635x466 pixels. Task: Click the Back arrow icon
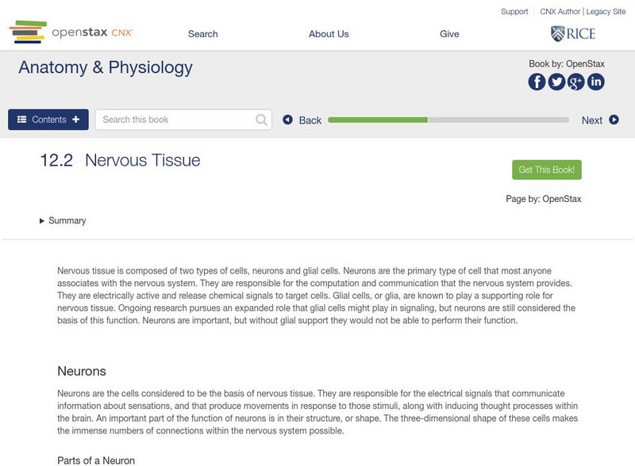288,120
